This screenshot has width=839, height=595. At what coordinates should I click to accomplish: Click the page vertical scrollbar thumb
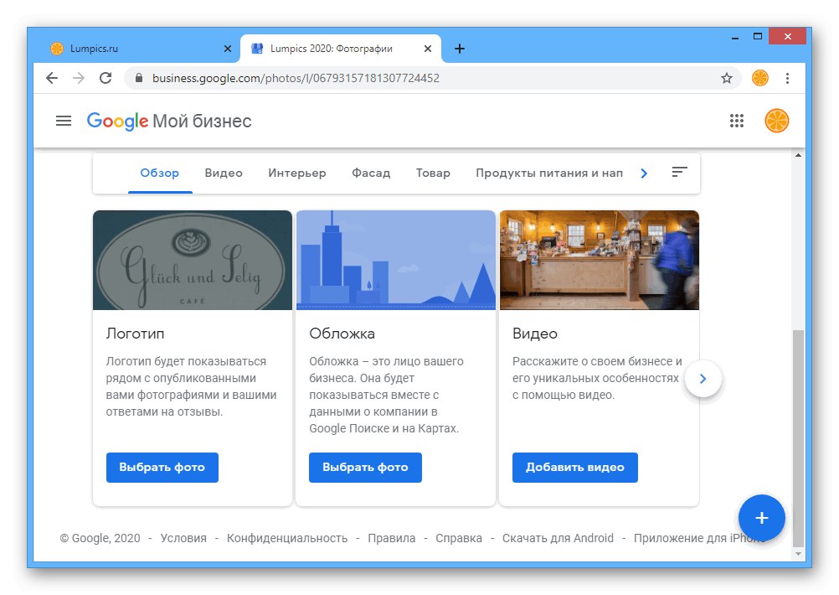[798, 438]
